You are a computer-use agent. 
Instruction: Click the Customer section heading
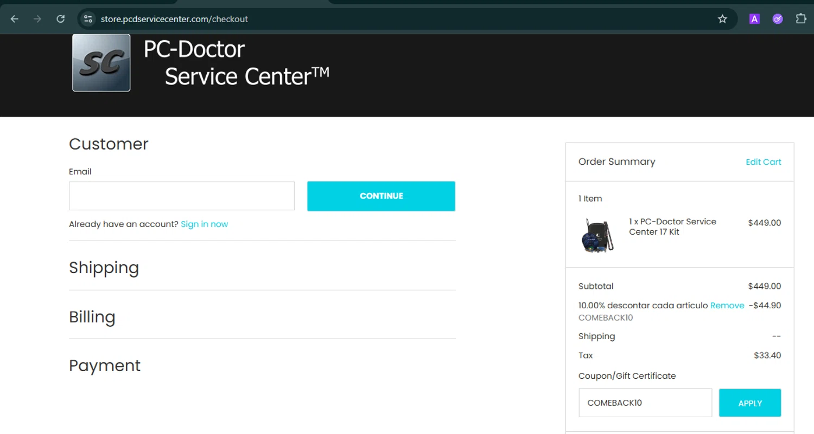tap(109, 144)
